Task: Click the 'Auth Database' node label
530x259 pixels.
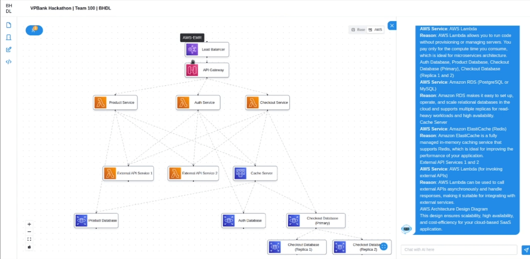Action: click(250, 221)
